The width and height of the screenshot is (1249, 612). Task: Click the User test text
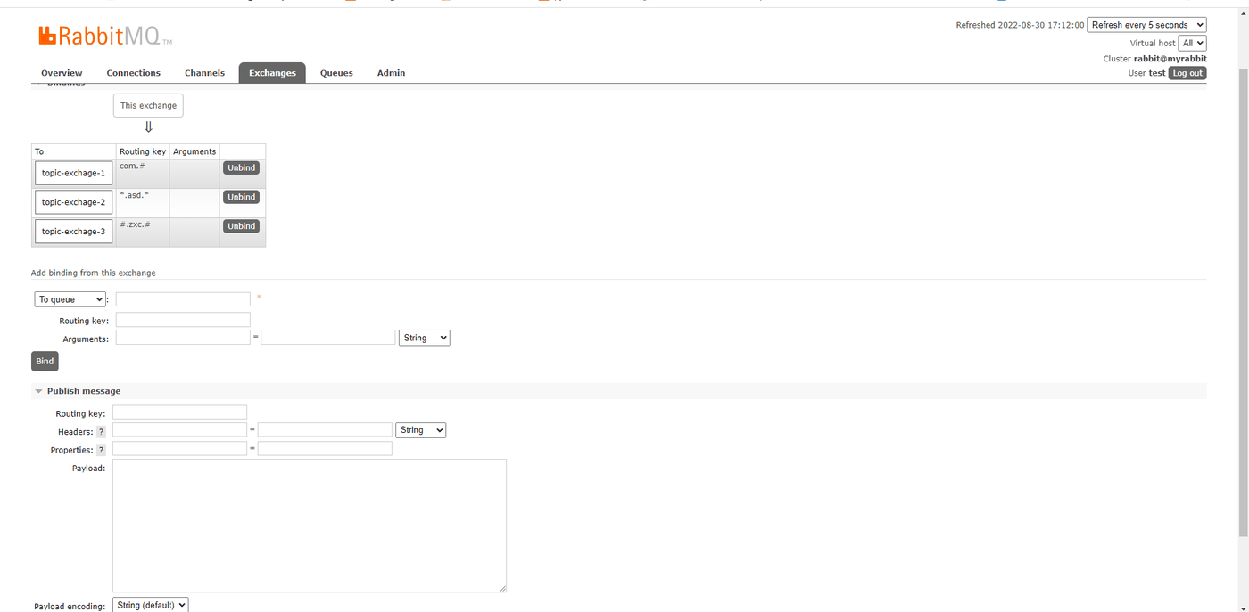[x=1146, y=73]
